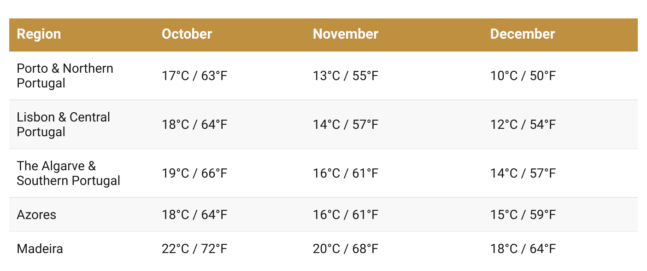
Task: Click Azores December value 15°C / 59°F
Action: click(523, 215)
